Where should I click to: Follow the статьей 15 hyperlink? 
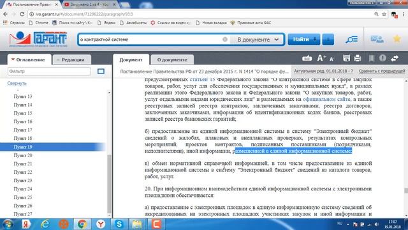pos(202,79)
